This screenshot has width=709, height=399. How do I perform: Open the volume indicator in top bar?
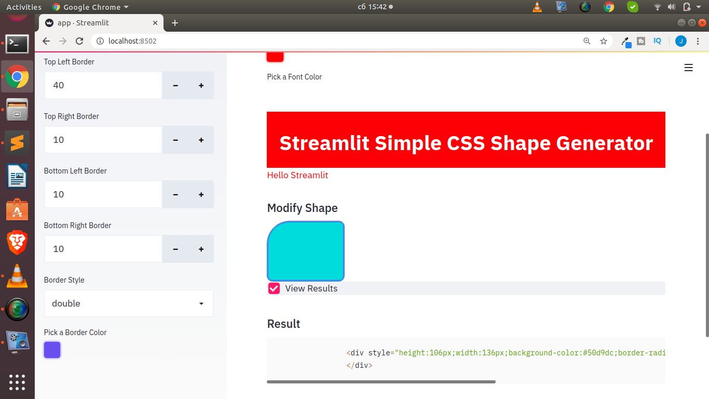tap(672, 7)
